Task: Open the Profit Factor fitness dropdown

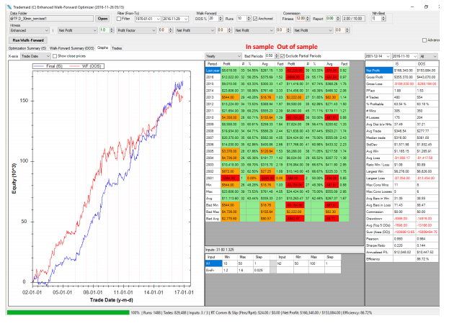Action: [x=130, y=30]
